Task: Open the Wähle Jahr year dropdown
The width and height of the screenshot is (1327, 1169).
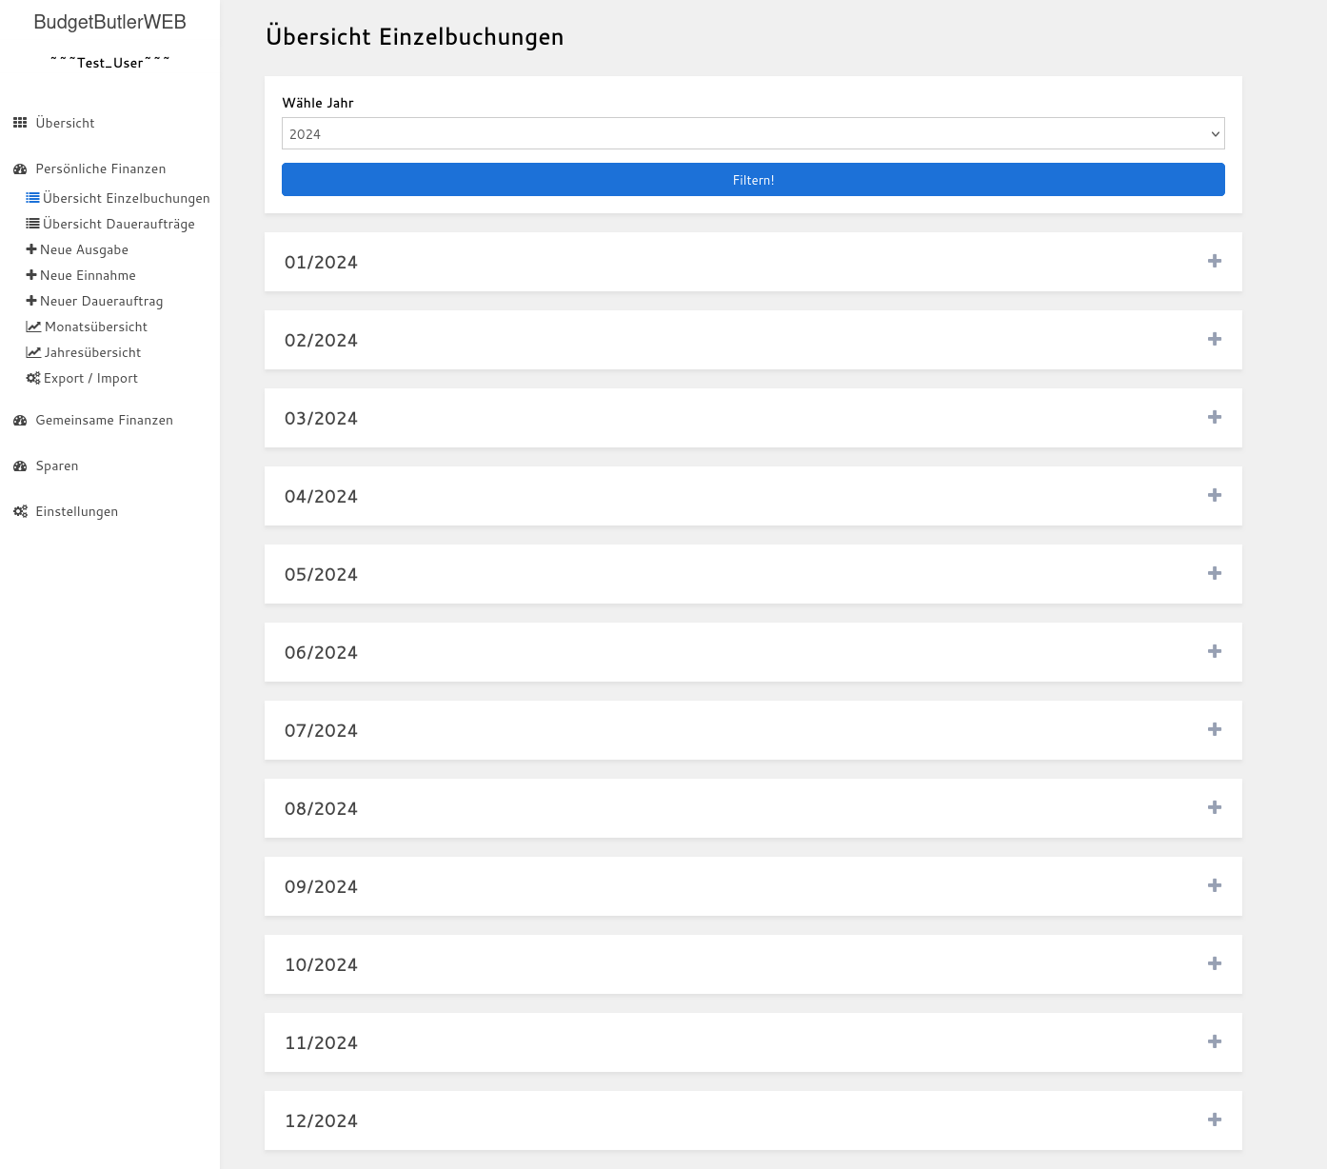Action: pos(752,134)
